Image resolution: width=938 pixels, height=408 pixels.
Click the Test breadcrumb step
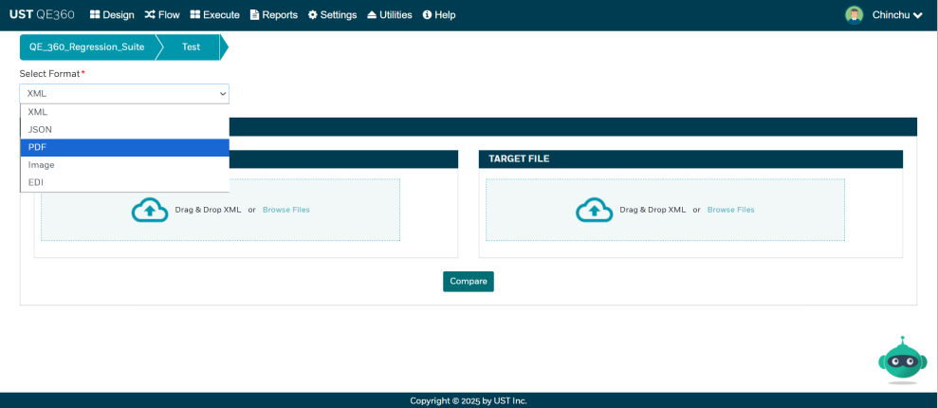point(191,46)
